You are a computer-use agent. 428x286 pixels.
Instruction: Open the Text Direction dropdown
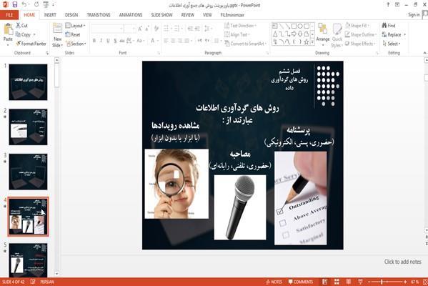(240, 26)
